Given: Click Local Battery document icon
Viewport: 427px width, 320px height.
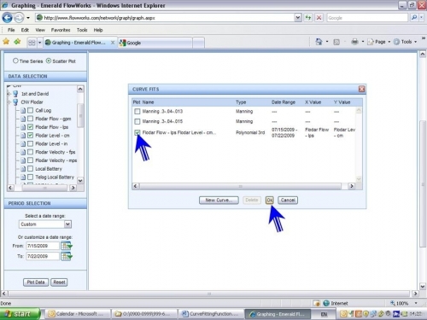Looking at the screenshot, I should (23, 169).
